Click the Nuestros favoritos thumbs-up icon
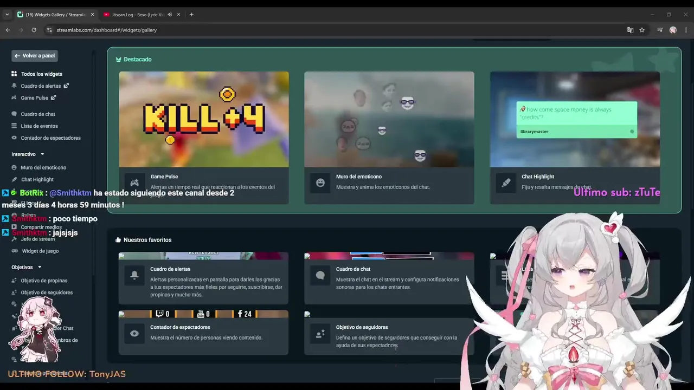This screenshot has height=390, width=694. click(x=118, y=240)
